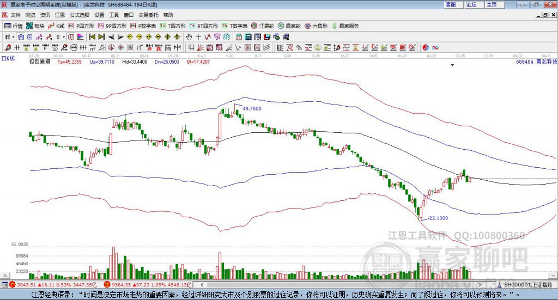Viewport: 558px width, 300px height.
Task: Open 赢家服务 services
Action: (x=345, y=26)
